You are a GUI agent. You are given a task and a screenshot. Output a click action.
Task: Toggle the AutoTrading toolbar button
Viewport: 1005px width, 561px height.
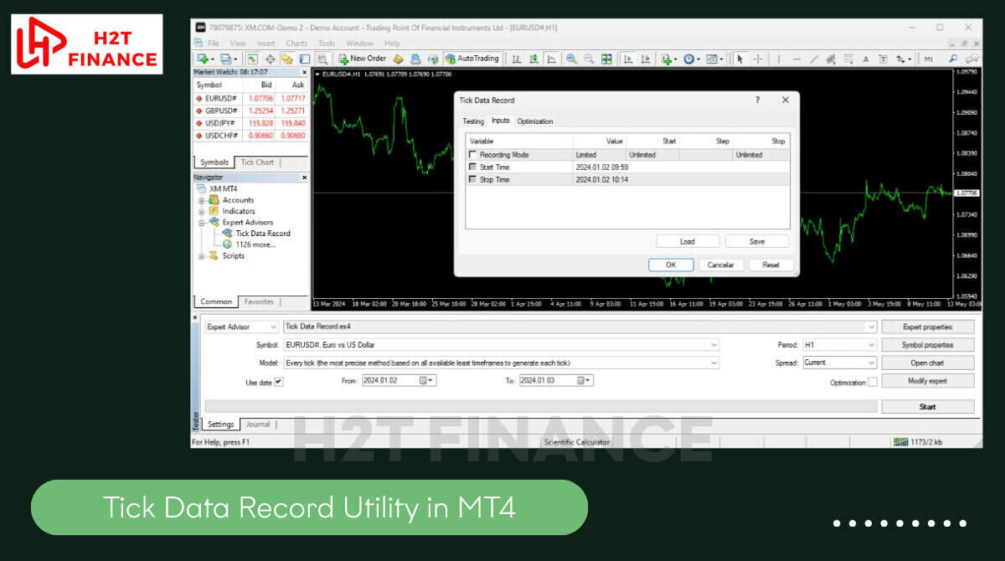click(x=472, y=59)
